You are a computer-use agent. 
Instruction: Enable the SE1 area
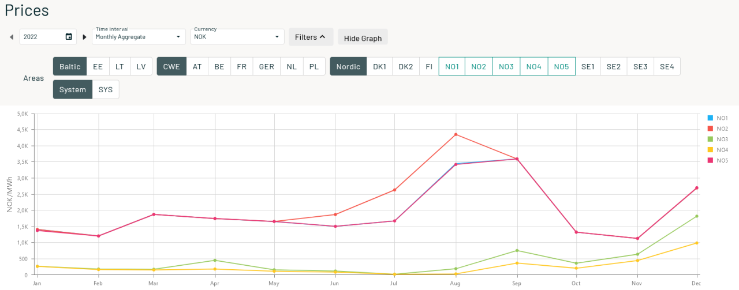pyautogui.click(x=588, y=66)
